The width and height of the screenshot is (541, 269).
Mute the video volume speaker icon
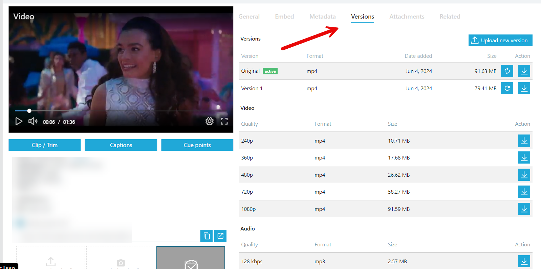pyautogui.click(x=33, y=121)
